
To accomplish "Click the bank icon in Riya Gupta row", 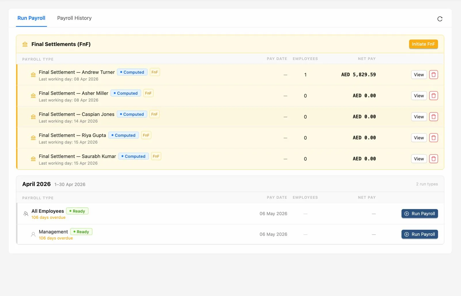I will [33, 138].
